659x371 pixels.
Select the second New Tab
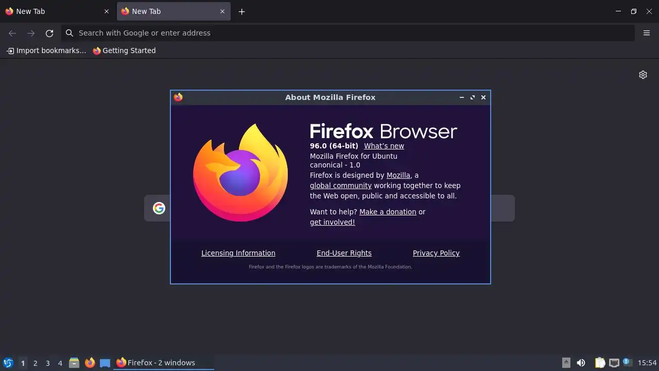[174, 11]
